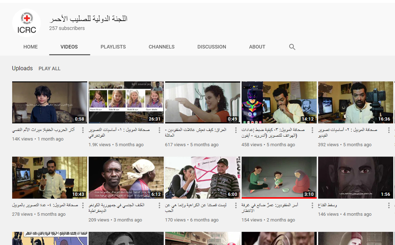Open three-dot menu for the 1.9K views video
This screenshot has height=245, width=395.
pyautogui.click(x=160, y=130)
